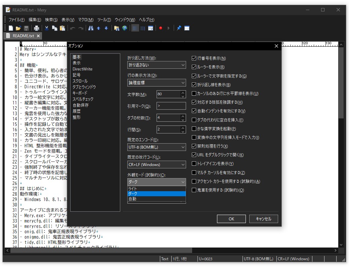Click the Save floppy disk icon

coord(26,28)
